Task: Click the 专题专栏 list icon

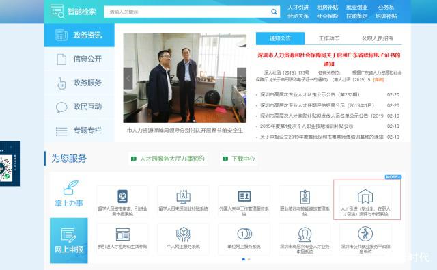Action: click(x=61, y=131)
